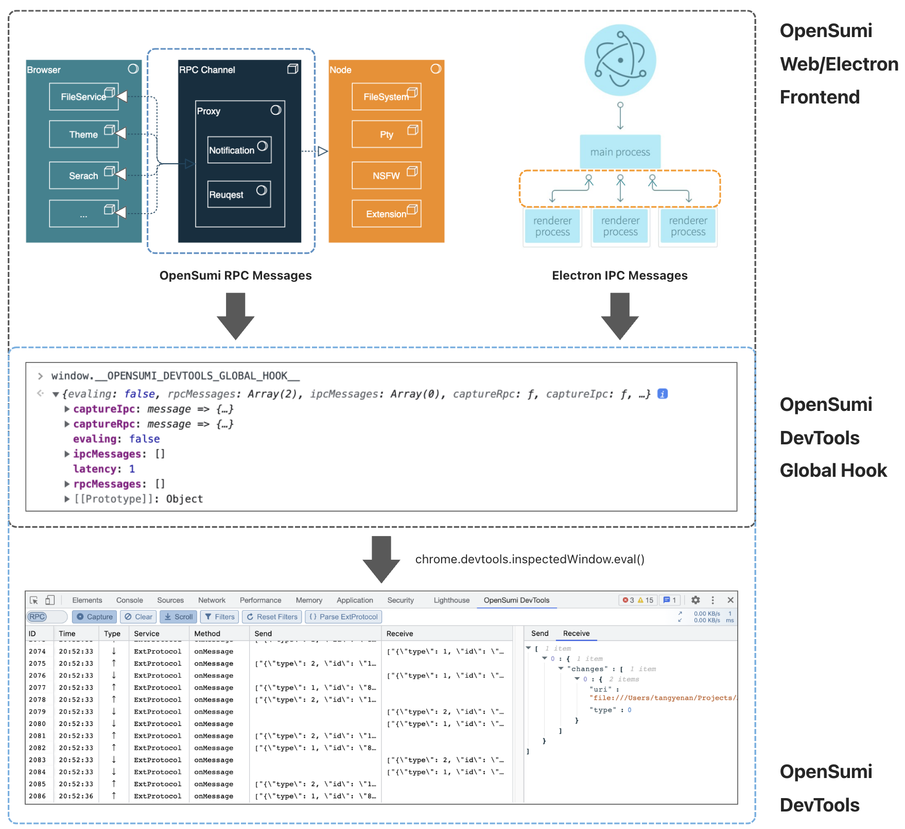
Task: Click the main process box
Action: 620,152
